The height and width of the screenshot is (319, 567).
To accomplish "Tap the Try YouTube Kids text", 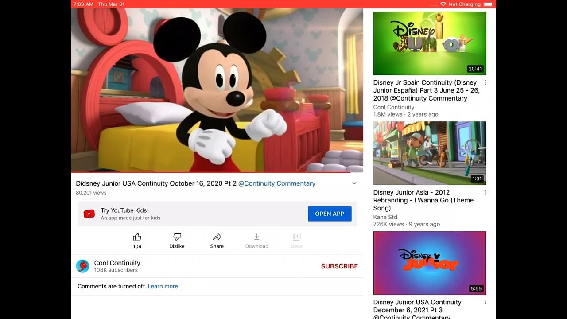I will 124,210.
